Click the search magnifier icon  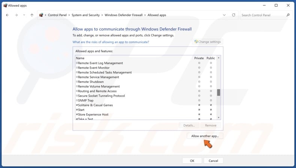click(x=288, y=15)
